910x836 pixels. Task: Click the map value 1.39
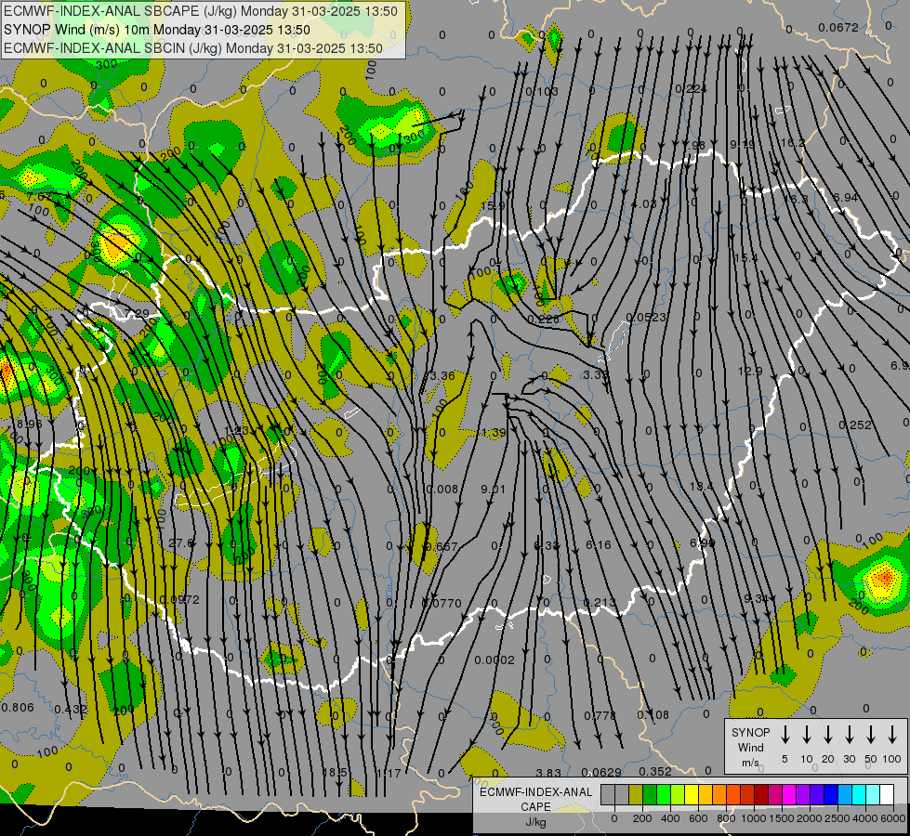pyautogui.click(x=494, y=433)
